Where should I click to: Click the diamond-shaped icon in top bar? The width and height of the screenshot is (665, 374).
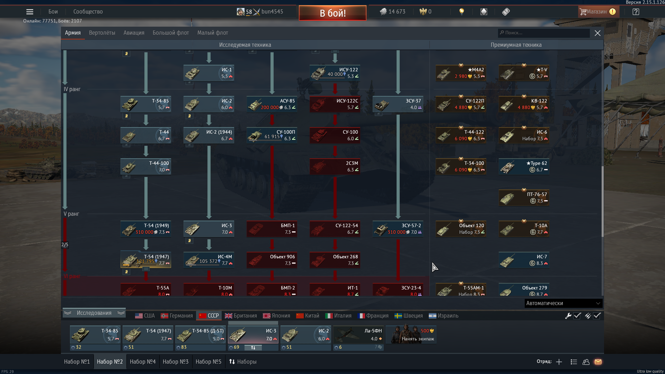tap(484, 12)
